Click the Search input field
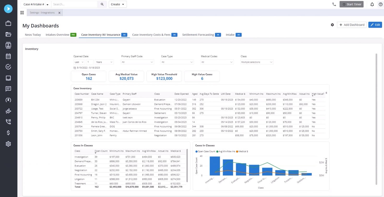Screen dimensions: 384x197 click(75, 4)
